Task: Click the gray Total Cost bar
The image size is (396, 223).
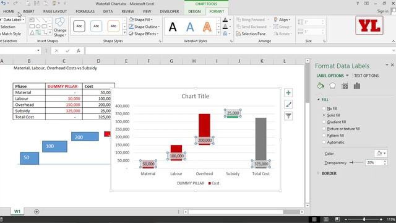Action: 261,139
